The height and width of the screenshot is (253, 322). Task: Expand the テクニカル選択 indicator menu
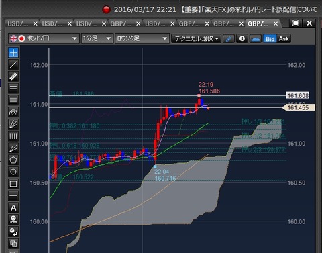coord(196,39)
